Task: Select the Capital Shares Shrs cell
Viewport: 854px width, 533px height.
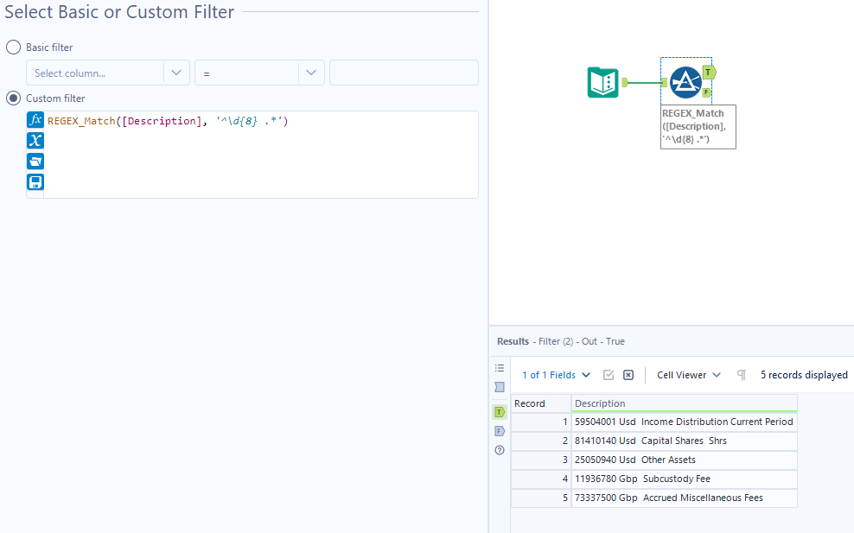Action: tap(684, 441)
